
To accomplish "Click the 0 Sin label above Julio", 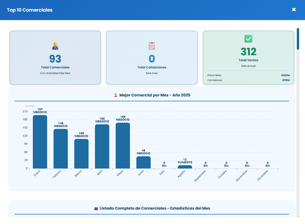I will [x=164, y=164].
